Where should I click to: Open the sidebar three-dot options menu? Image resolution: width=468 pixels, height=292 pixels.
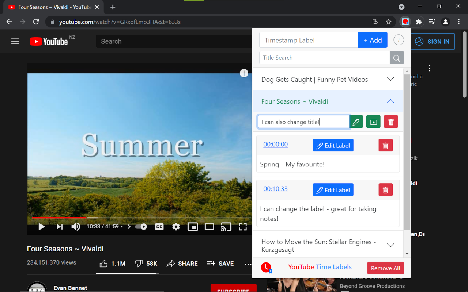point(430,68)
